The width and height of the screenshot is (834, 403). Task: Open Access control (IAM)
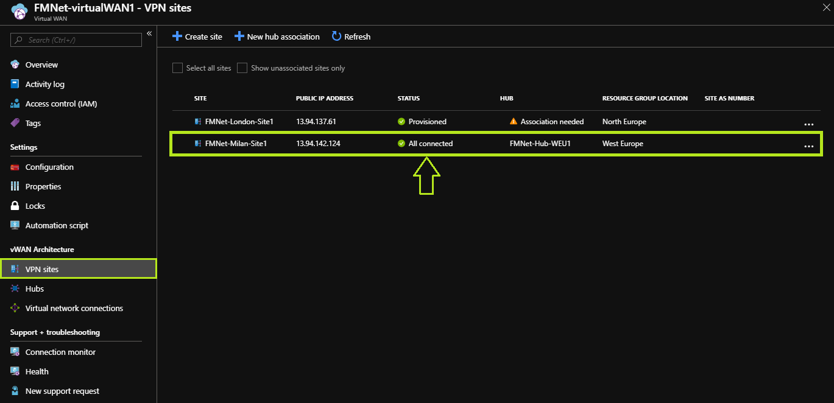coord(61,103)
